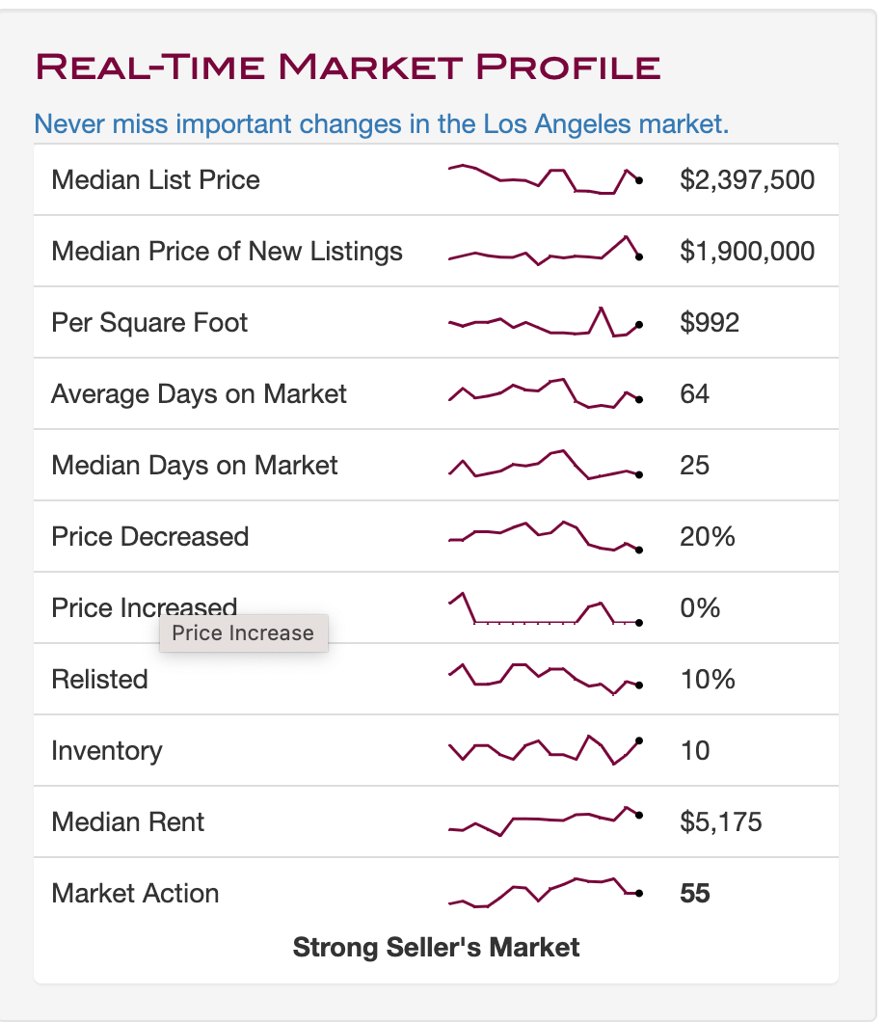Select the Relisted row label

click(x=99, y=679)
